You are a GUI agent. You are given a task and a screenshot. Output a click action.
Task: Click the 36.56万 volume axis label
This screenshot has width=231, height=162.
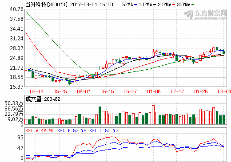14,109
